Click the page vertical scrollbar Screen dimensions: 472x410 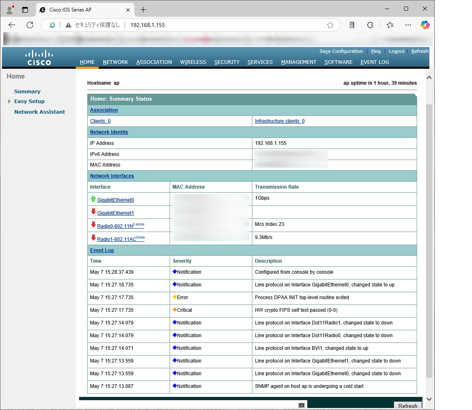coord(429,237)
